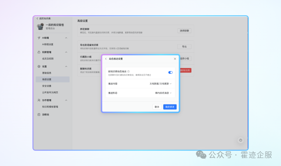Open AI助理设置 in the sidebar
The image size is (281, 166).
point(48,44)
